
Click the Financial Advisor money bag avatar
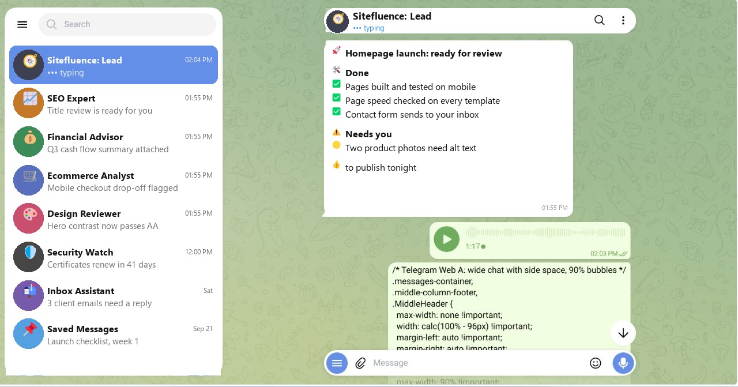[29, 142]
